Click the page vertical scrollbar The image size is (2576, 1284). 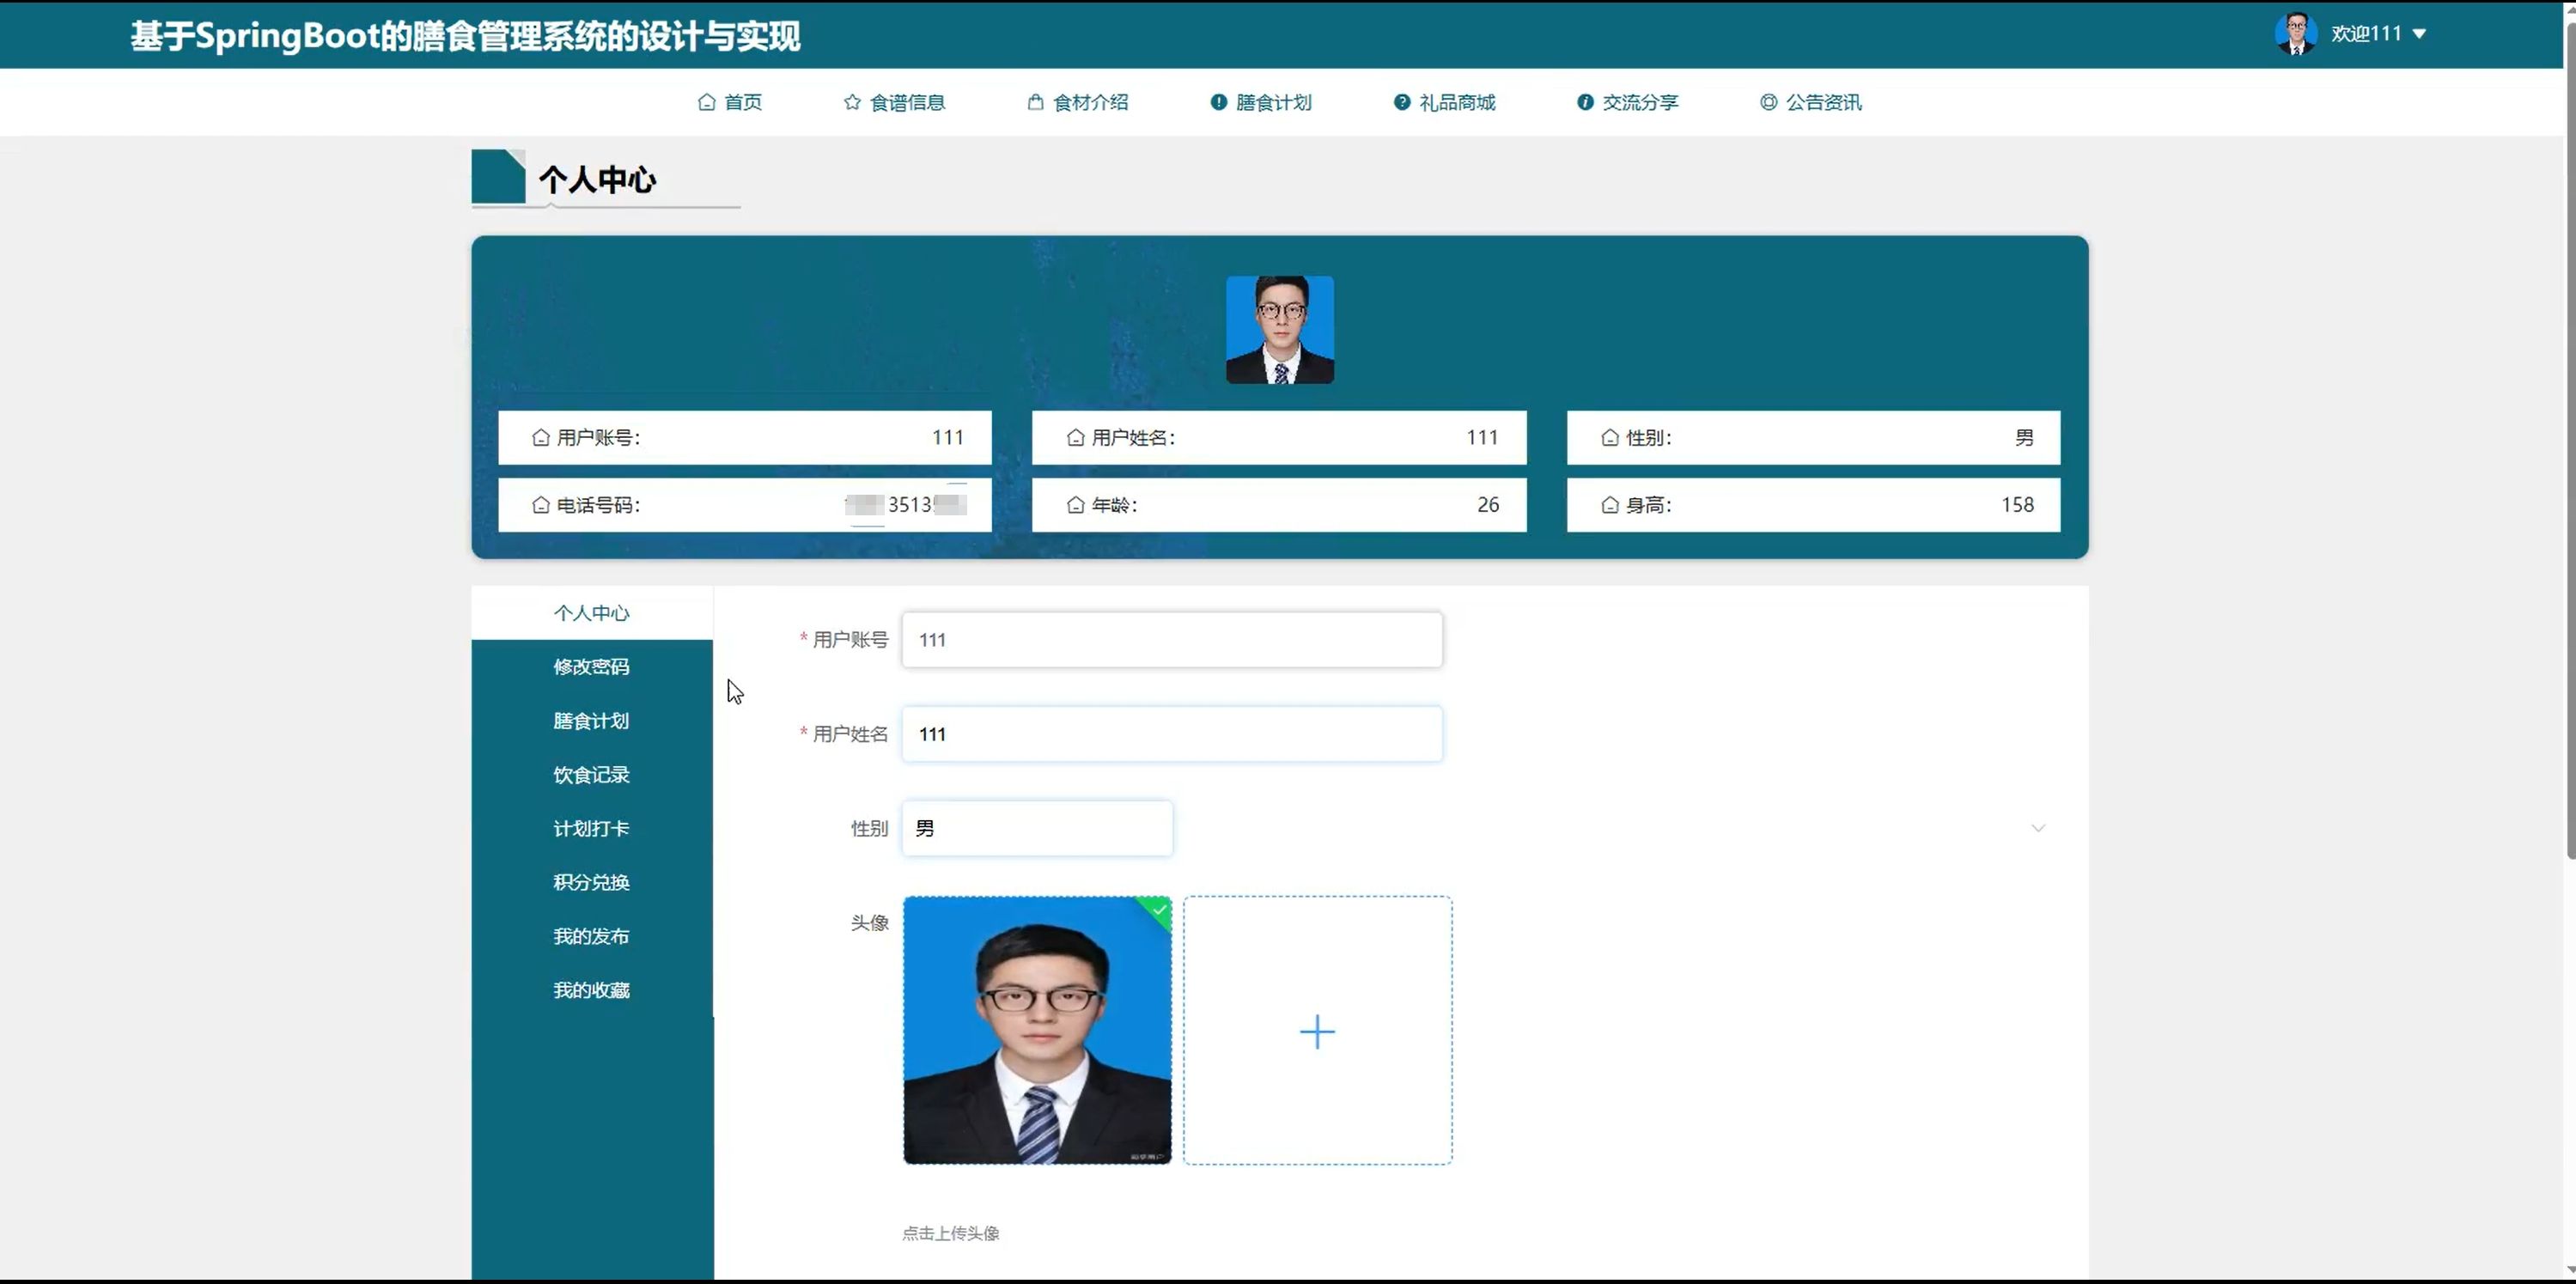pos(2569,440)
